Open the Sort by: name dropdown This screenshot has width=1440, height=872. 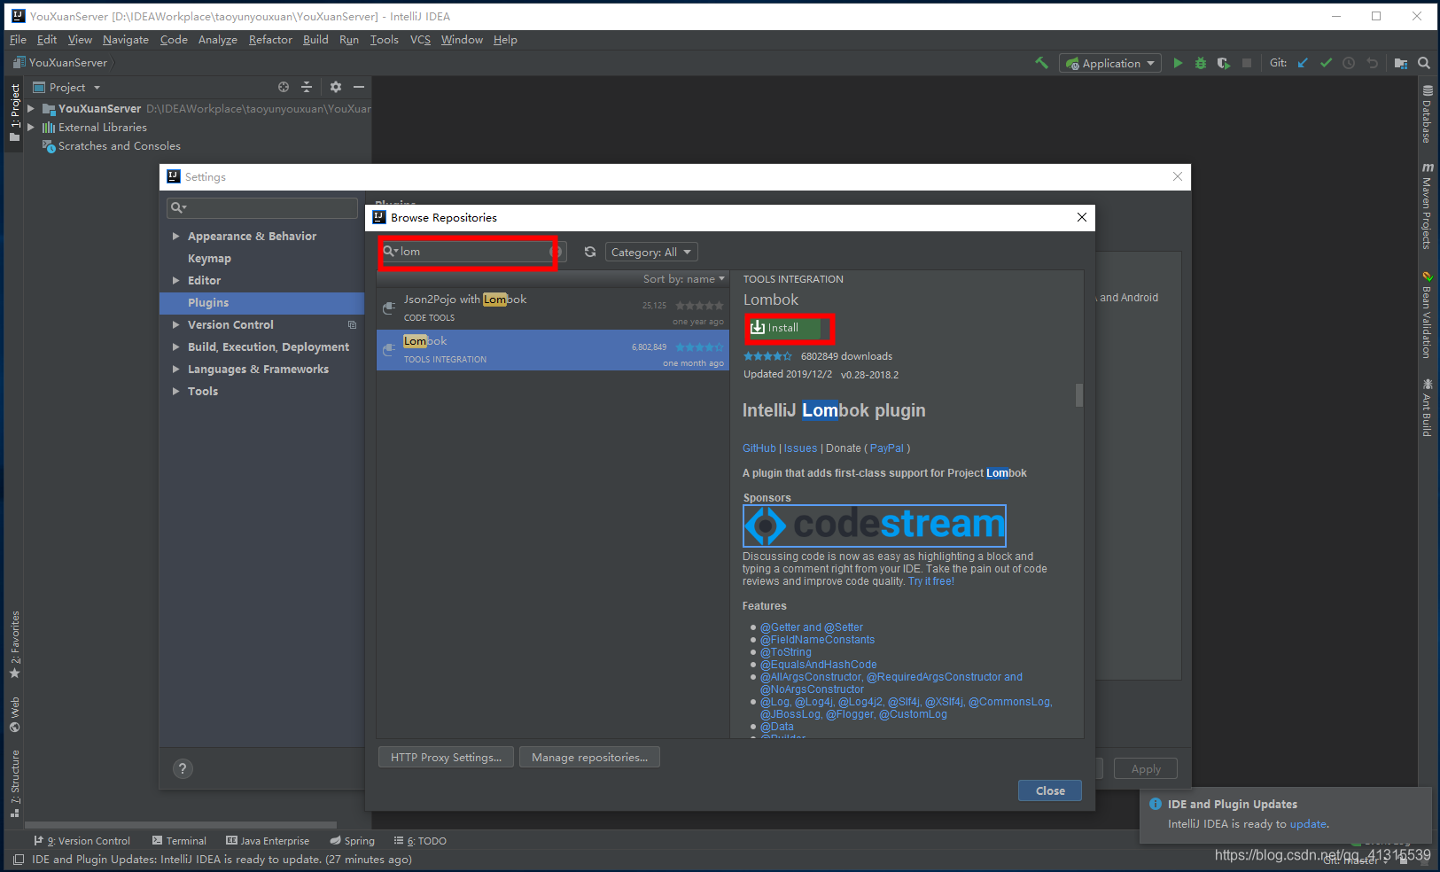(x=683, y=279)
